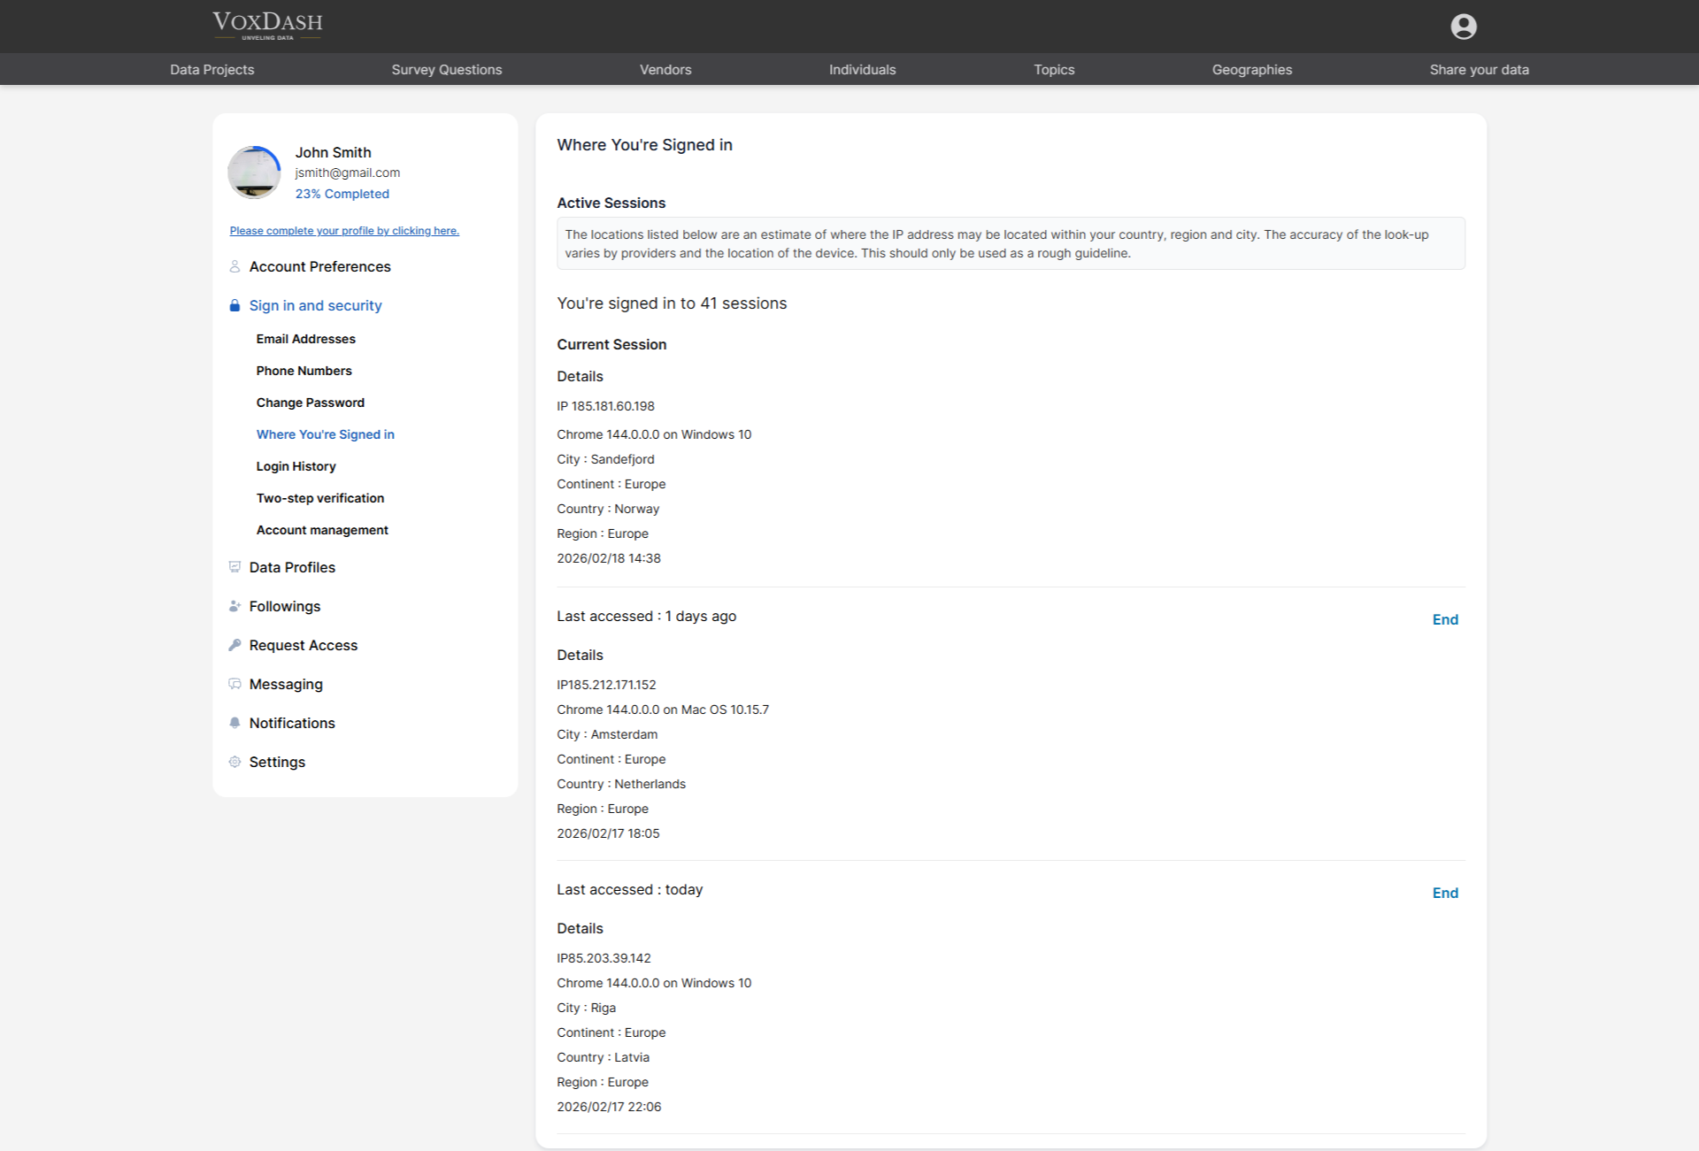
Task: Open the Geographies nav item
Action: coord(1251,70)
